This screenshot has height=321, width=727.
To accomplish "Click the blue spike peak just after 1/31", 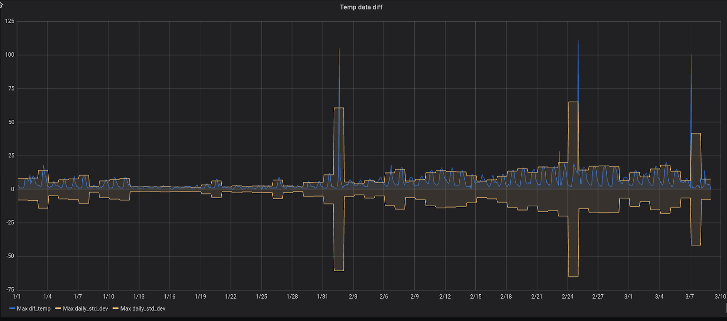I will pyautogui.click(x=339, y=49).
